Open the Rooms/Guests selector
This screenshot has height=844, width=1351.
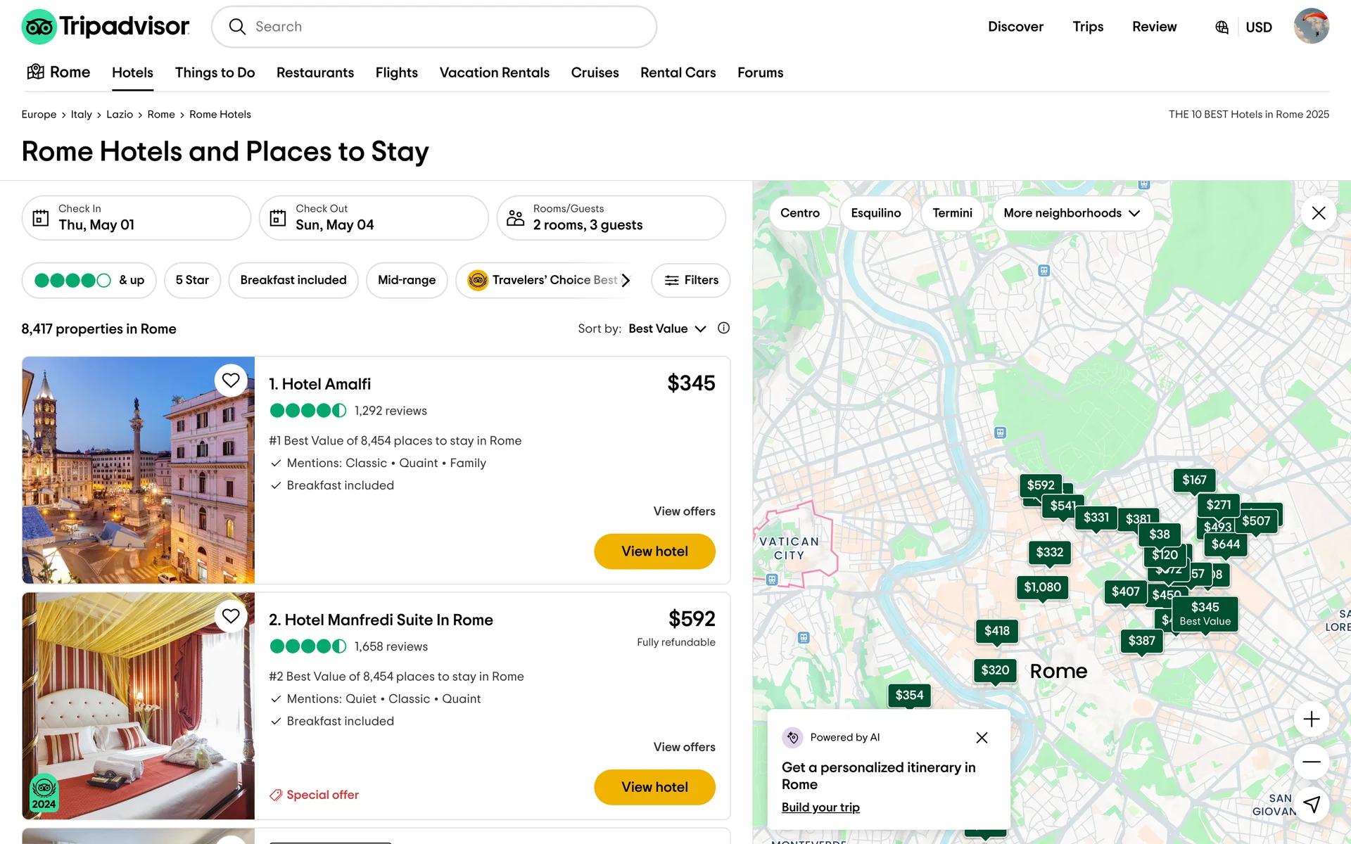coord(611,218)
